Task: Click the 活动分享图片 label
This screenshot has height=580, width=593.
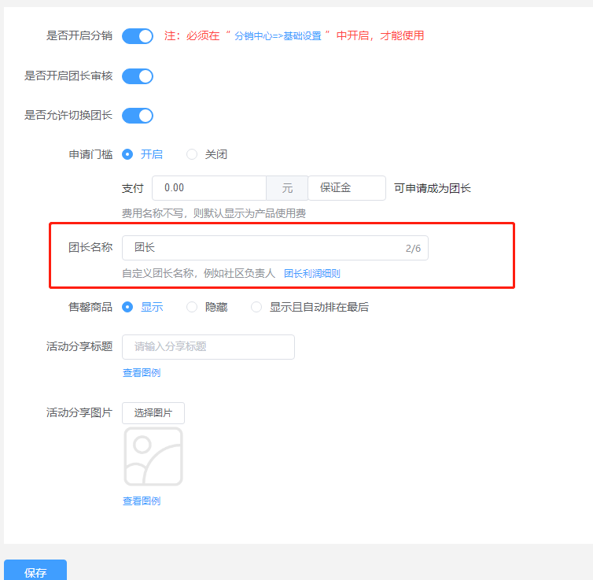Action: 79,413
